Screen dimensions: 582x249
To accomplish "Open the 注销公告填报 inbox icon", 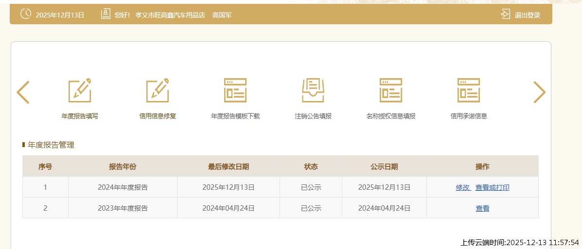I will pyautogui.click(x=313, y=90).
